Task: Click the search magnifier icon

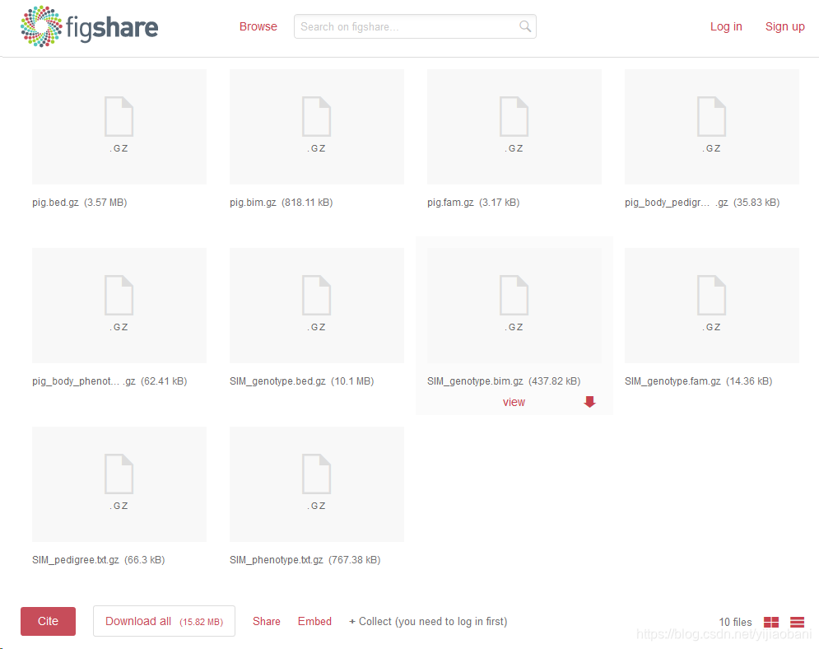Action: 525,26
